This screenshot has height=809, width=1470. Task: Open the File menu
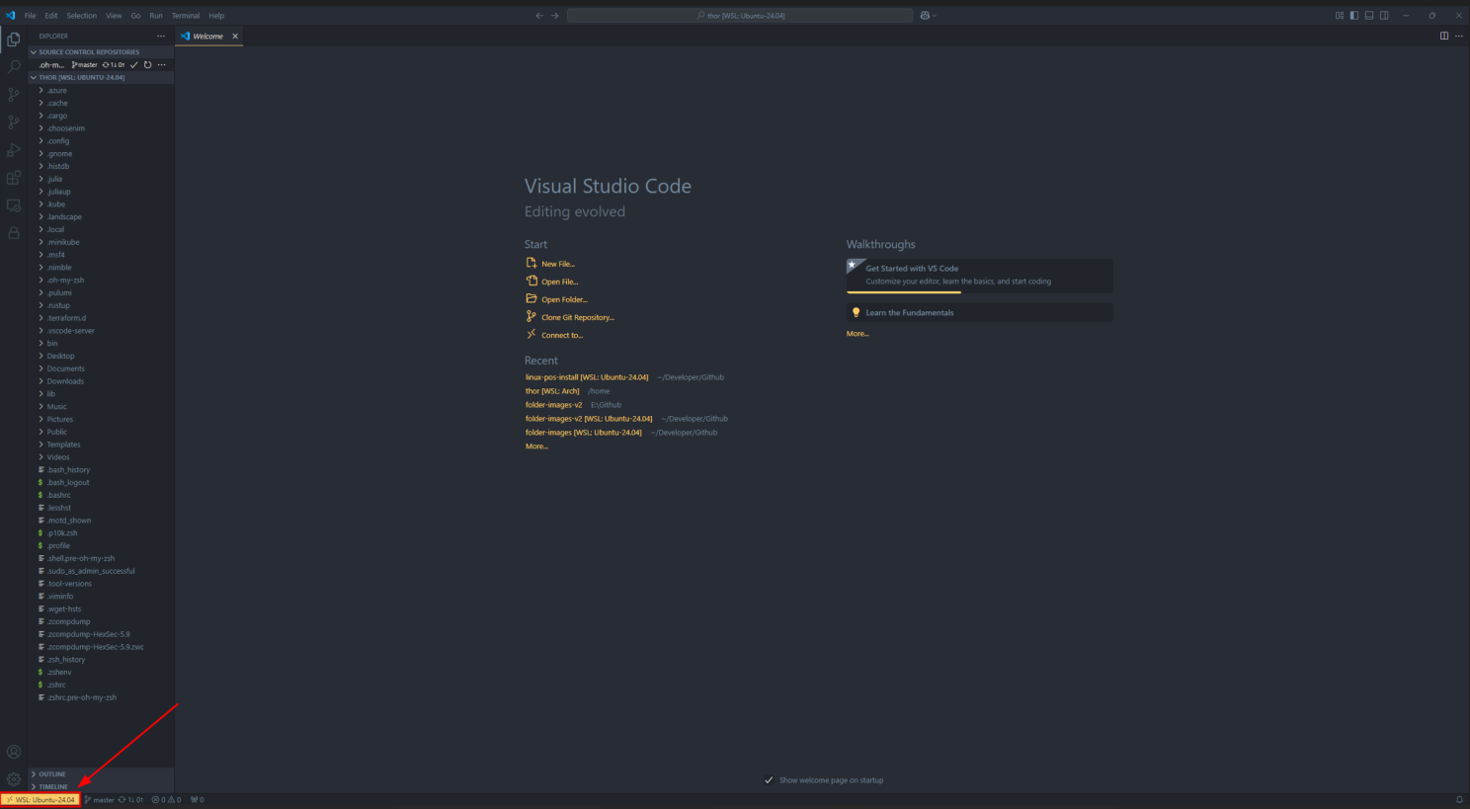point(31,16)
